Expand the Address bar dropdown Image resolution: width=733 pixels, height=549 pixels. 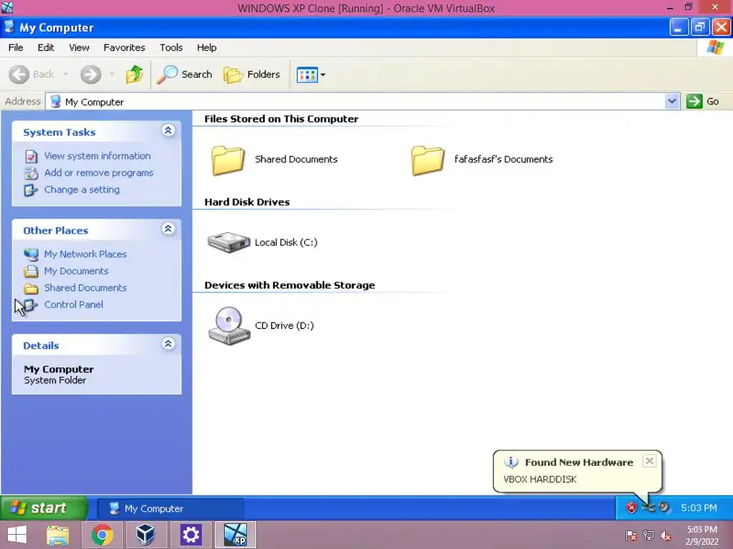(672, 102)
